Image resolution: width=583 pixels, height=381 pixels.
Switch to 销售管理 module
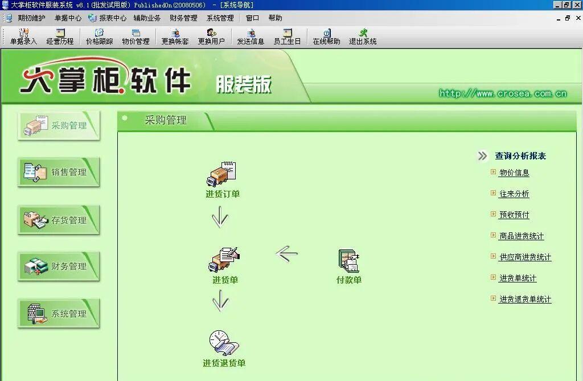[60, 172]
